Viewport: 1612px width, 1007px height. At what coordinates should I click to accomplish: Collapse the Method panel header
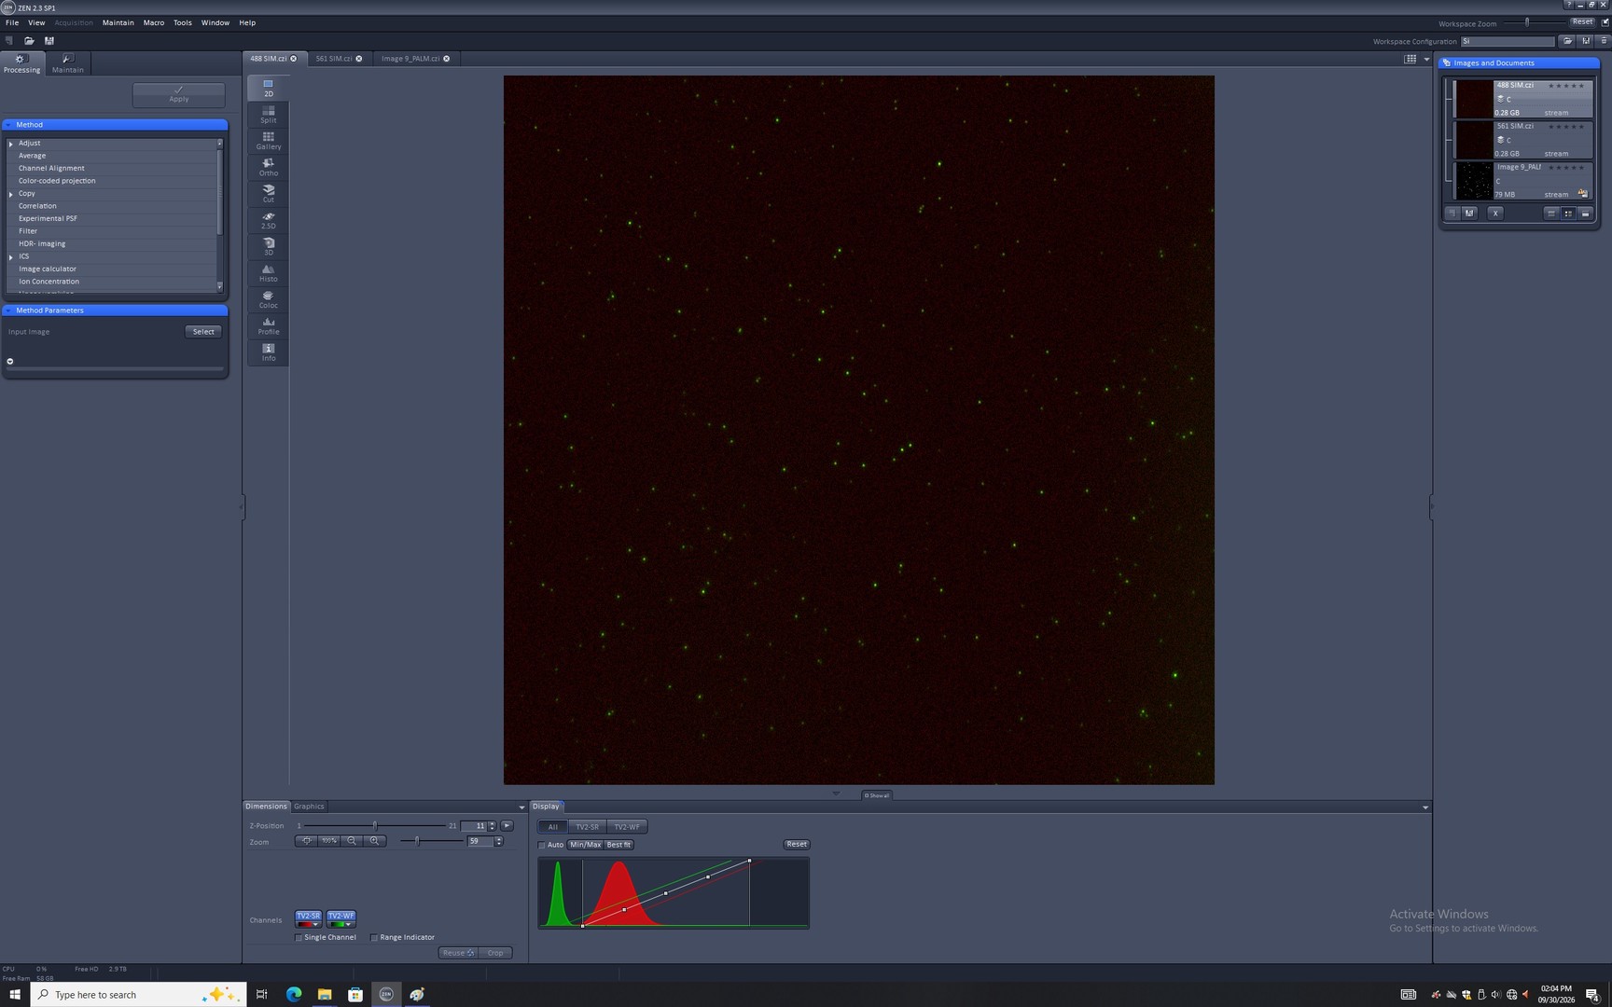tap(116, 125)
